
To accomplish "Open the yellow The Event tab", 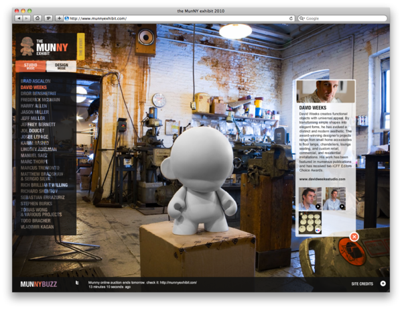I will [81, 46].
